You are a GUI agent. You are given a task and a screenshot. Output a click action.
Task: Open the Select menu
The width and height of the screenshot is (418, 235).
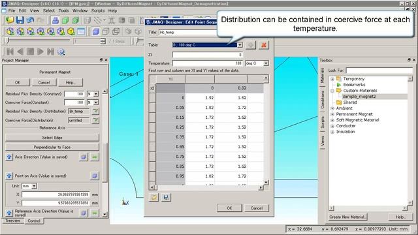49,10
